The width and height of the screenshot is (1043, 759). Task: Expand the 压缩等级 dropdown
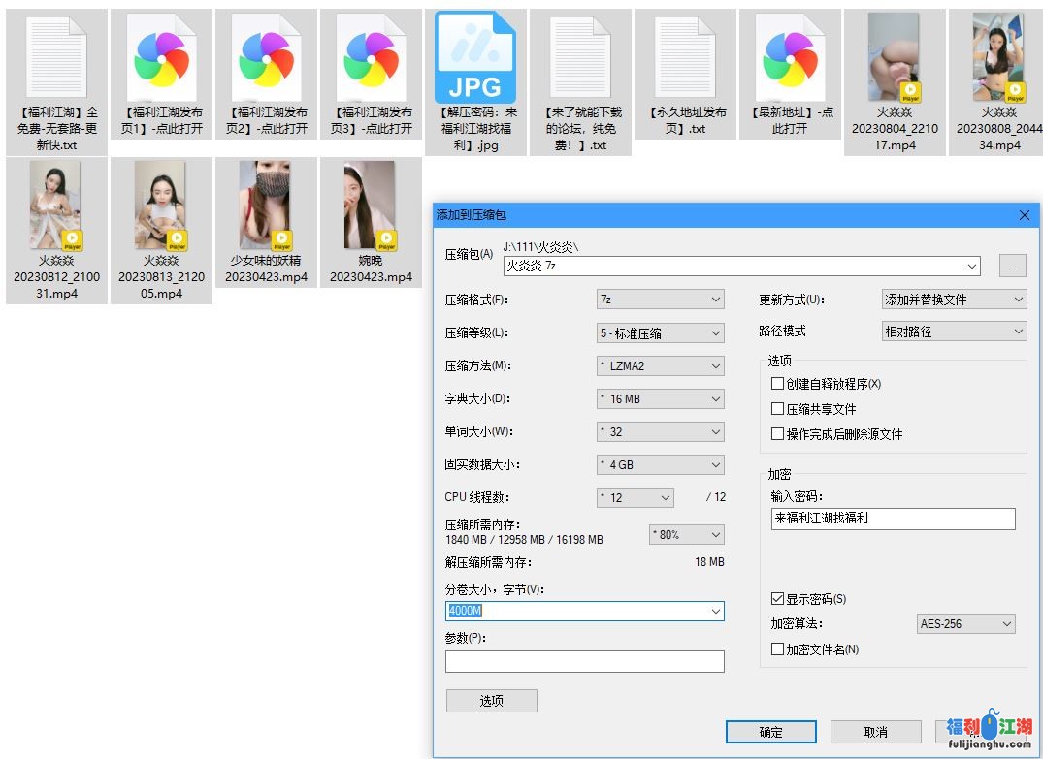660,332
